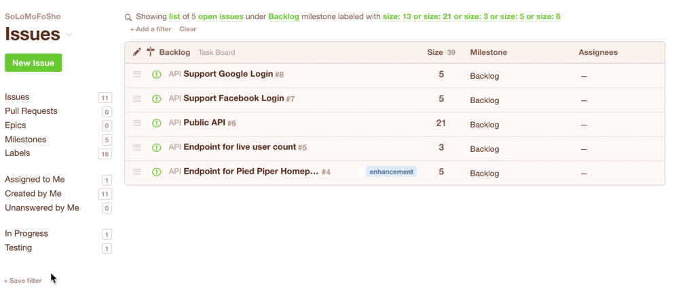Click drag handle for Support Google Login
The height and width of the screenshot is (299, 674).
click(x=136, y=75)
